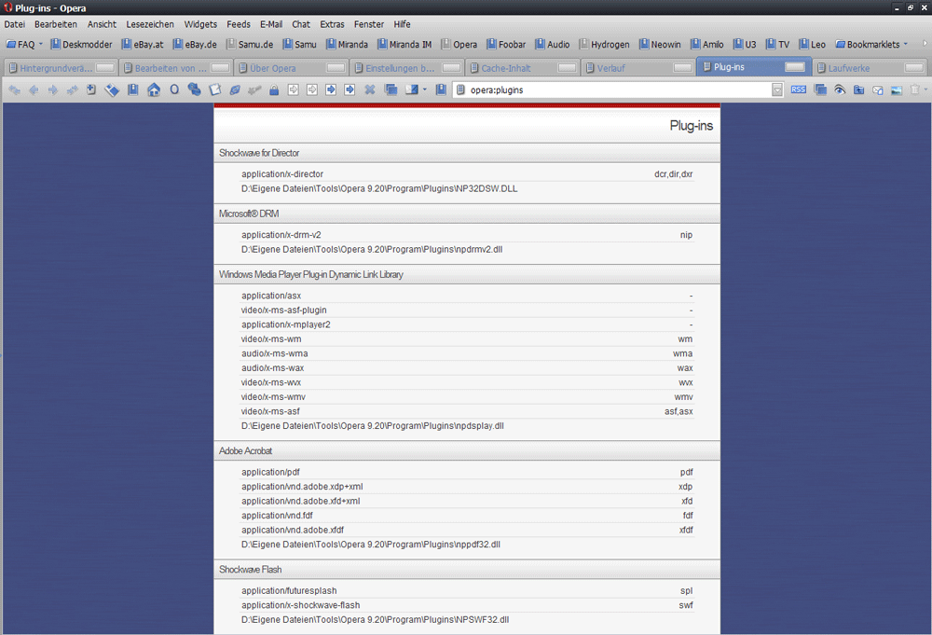Open the Neowin bookmark

[660, 44]
